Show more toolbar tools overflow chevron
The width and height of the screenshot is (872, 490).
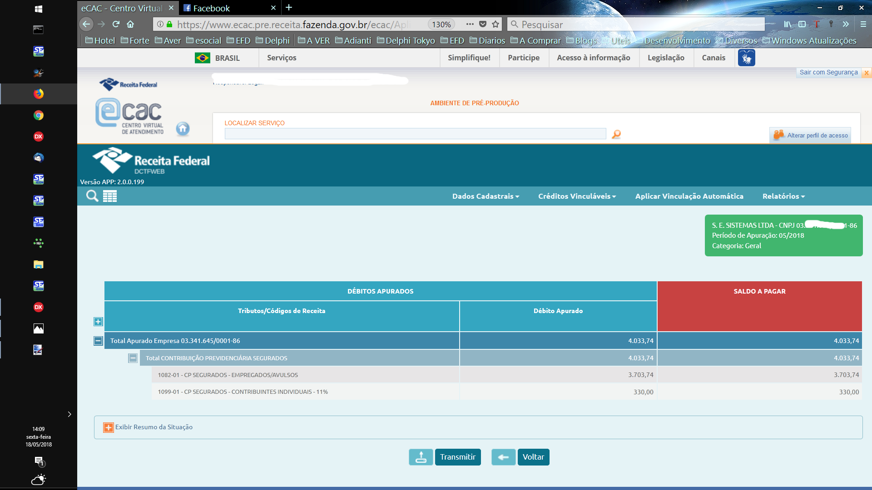click(x=846, y=24)
